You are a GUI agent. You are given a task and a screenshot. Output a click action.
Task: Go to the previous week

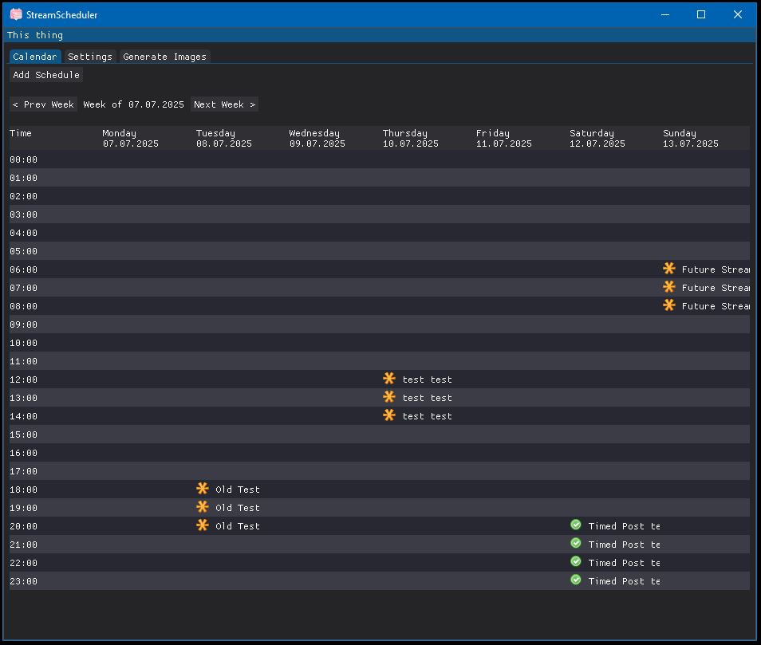click(43, 104)
